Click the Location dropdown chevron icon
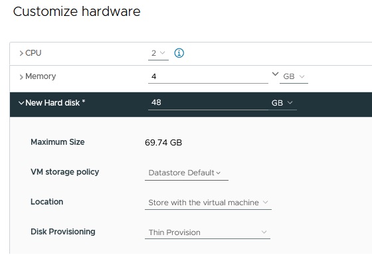 point(265,203)
